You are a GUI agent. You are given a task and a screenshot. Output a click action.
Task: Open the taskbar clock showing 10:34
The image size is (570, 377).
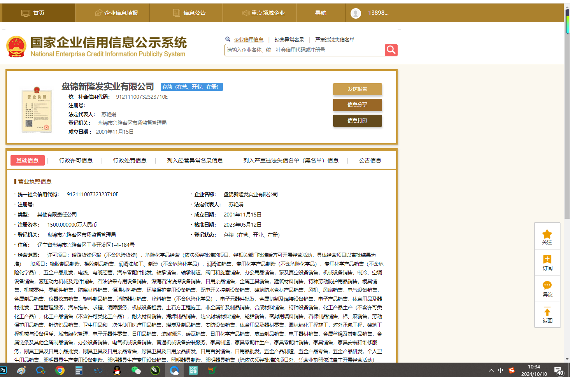[534, 370]
